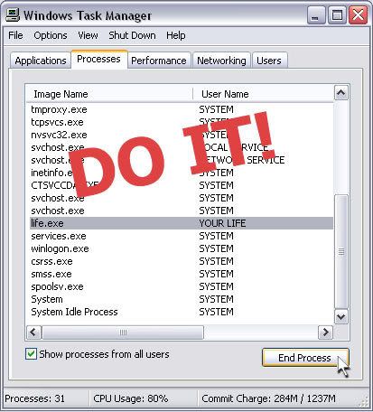Click the Task Manager title bar icon
Viewport: 373px width, 412px height.
(x=13, y=14)
